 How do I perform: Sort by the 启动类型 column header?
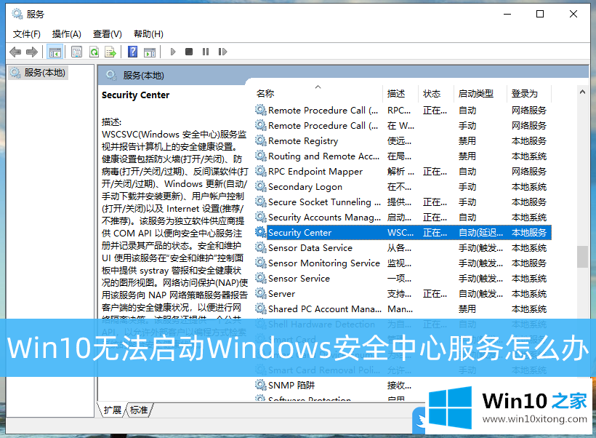tap(480, 94)
